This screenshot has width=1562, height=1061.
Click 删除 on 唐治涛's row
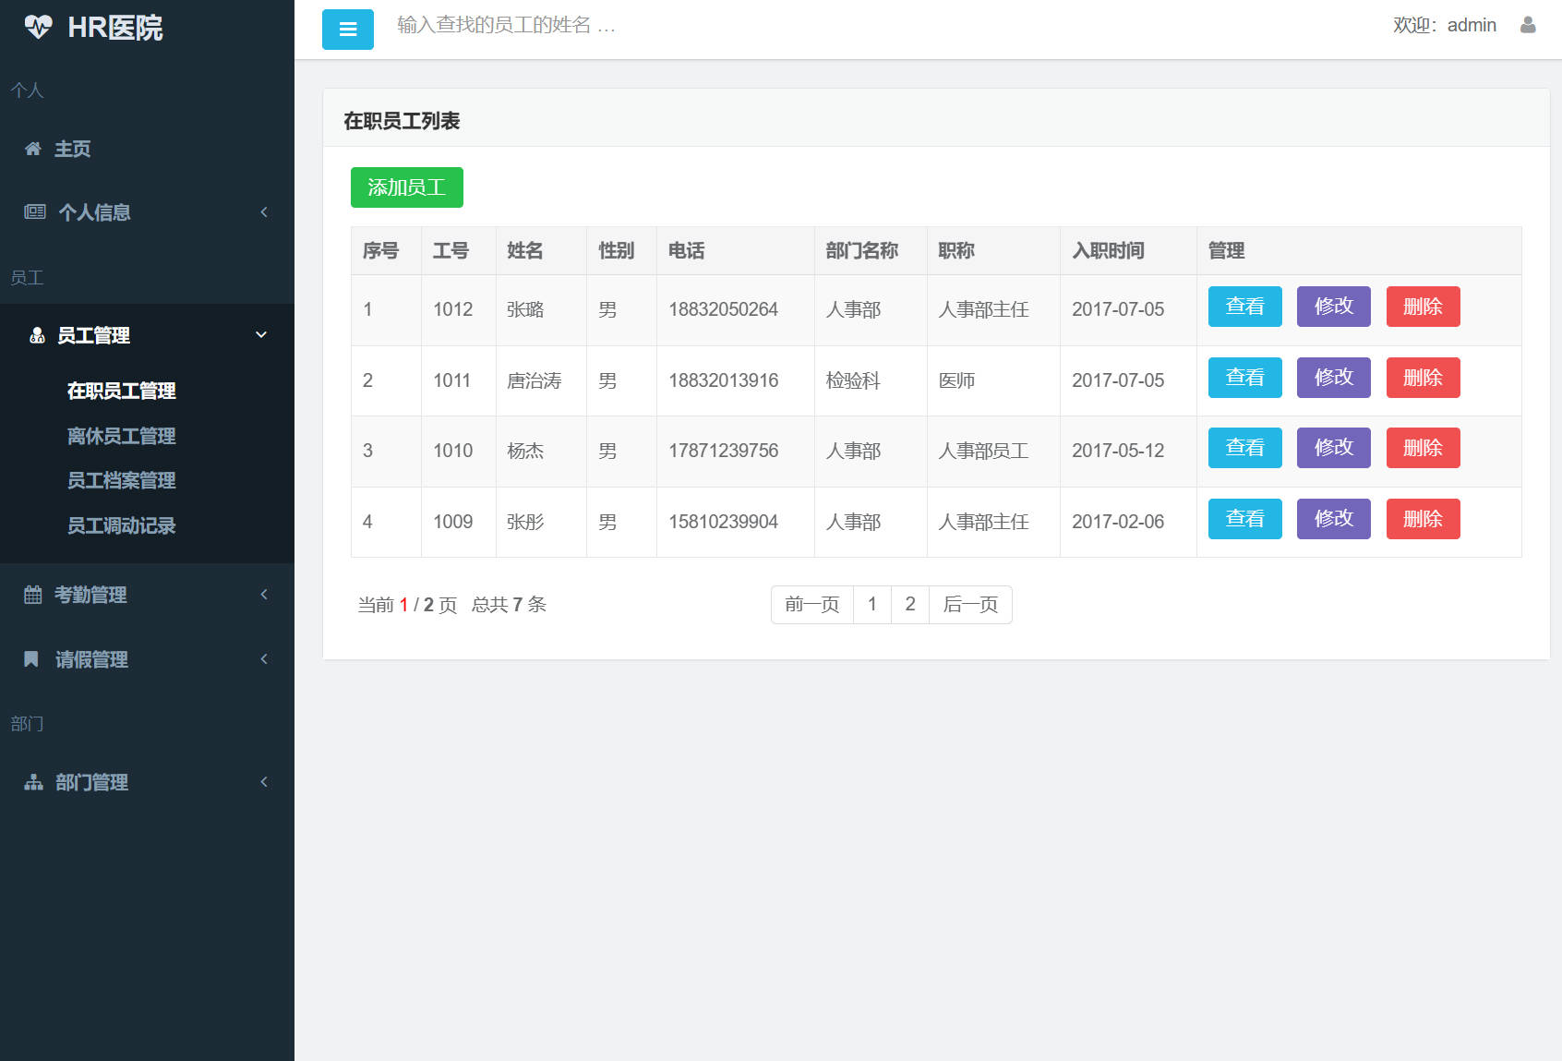click(1423, 378)
